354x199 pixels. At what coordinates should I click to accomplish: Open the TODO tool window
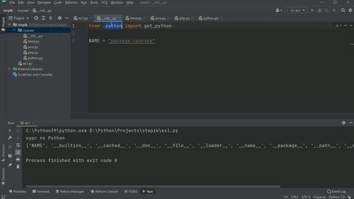pyautogui.click(x=131, y=192)
